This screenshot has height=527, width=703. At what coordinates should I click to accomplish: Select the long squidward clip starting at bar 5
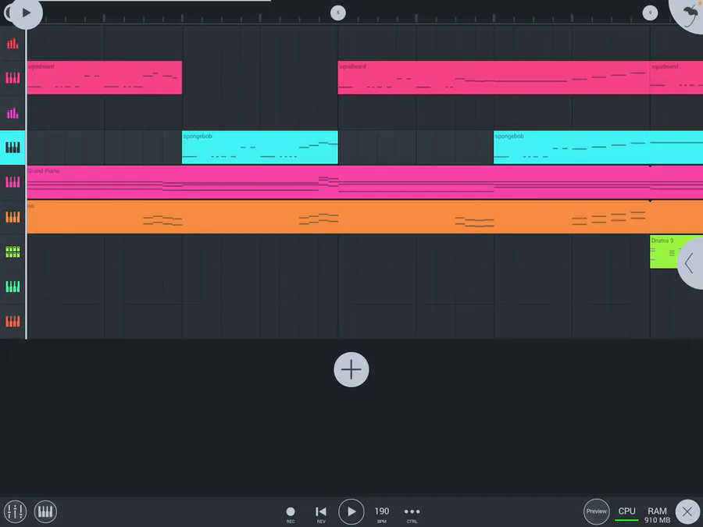(494, 77)
